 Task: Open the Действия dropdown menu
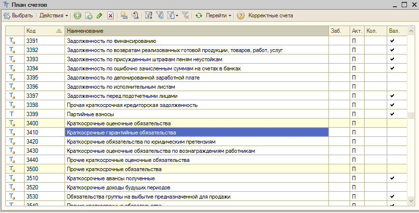coord(54,16)
